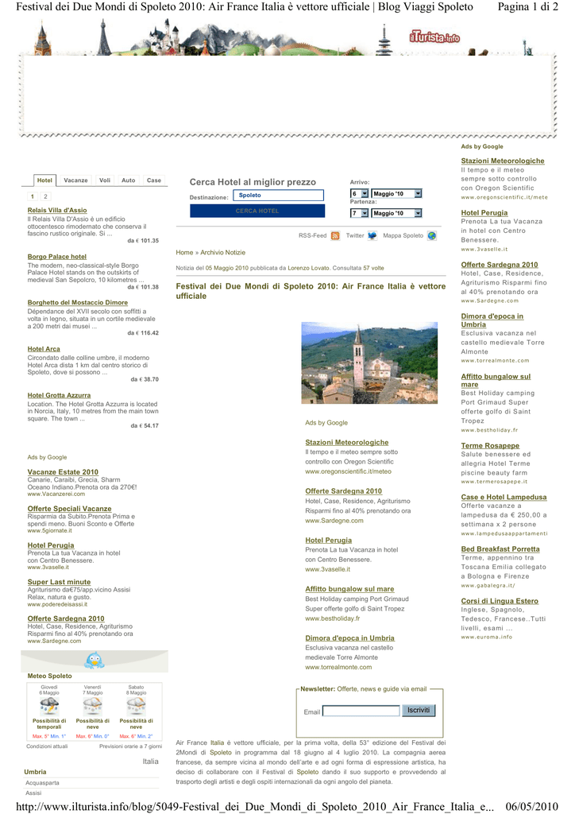Viewport: 575px width, 814px height.
Task: Click Giovedì 6 Maggio thunderstorm weather icon
Action: 49,707
